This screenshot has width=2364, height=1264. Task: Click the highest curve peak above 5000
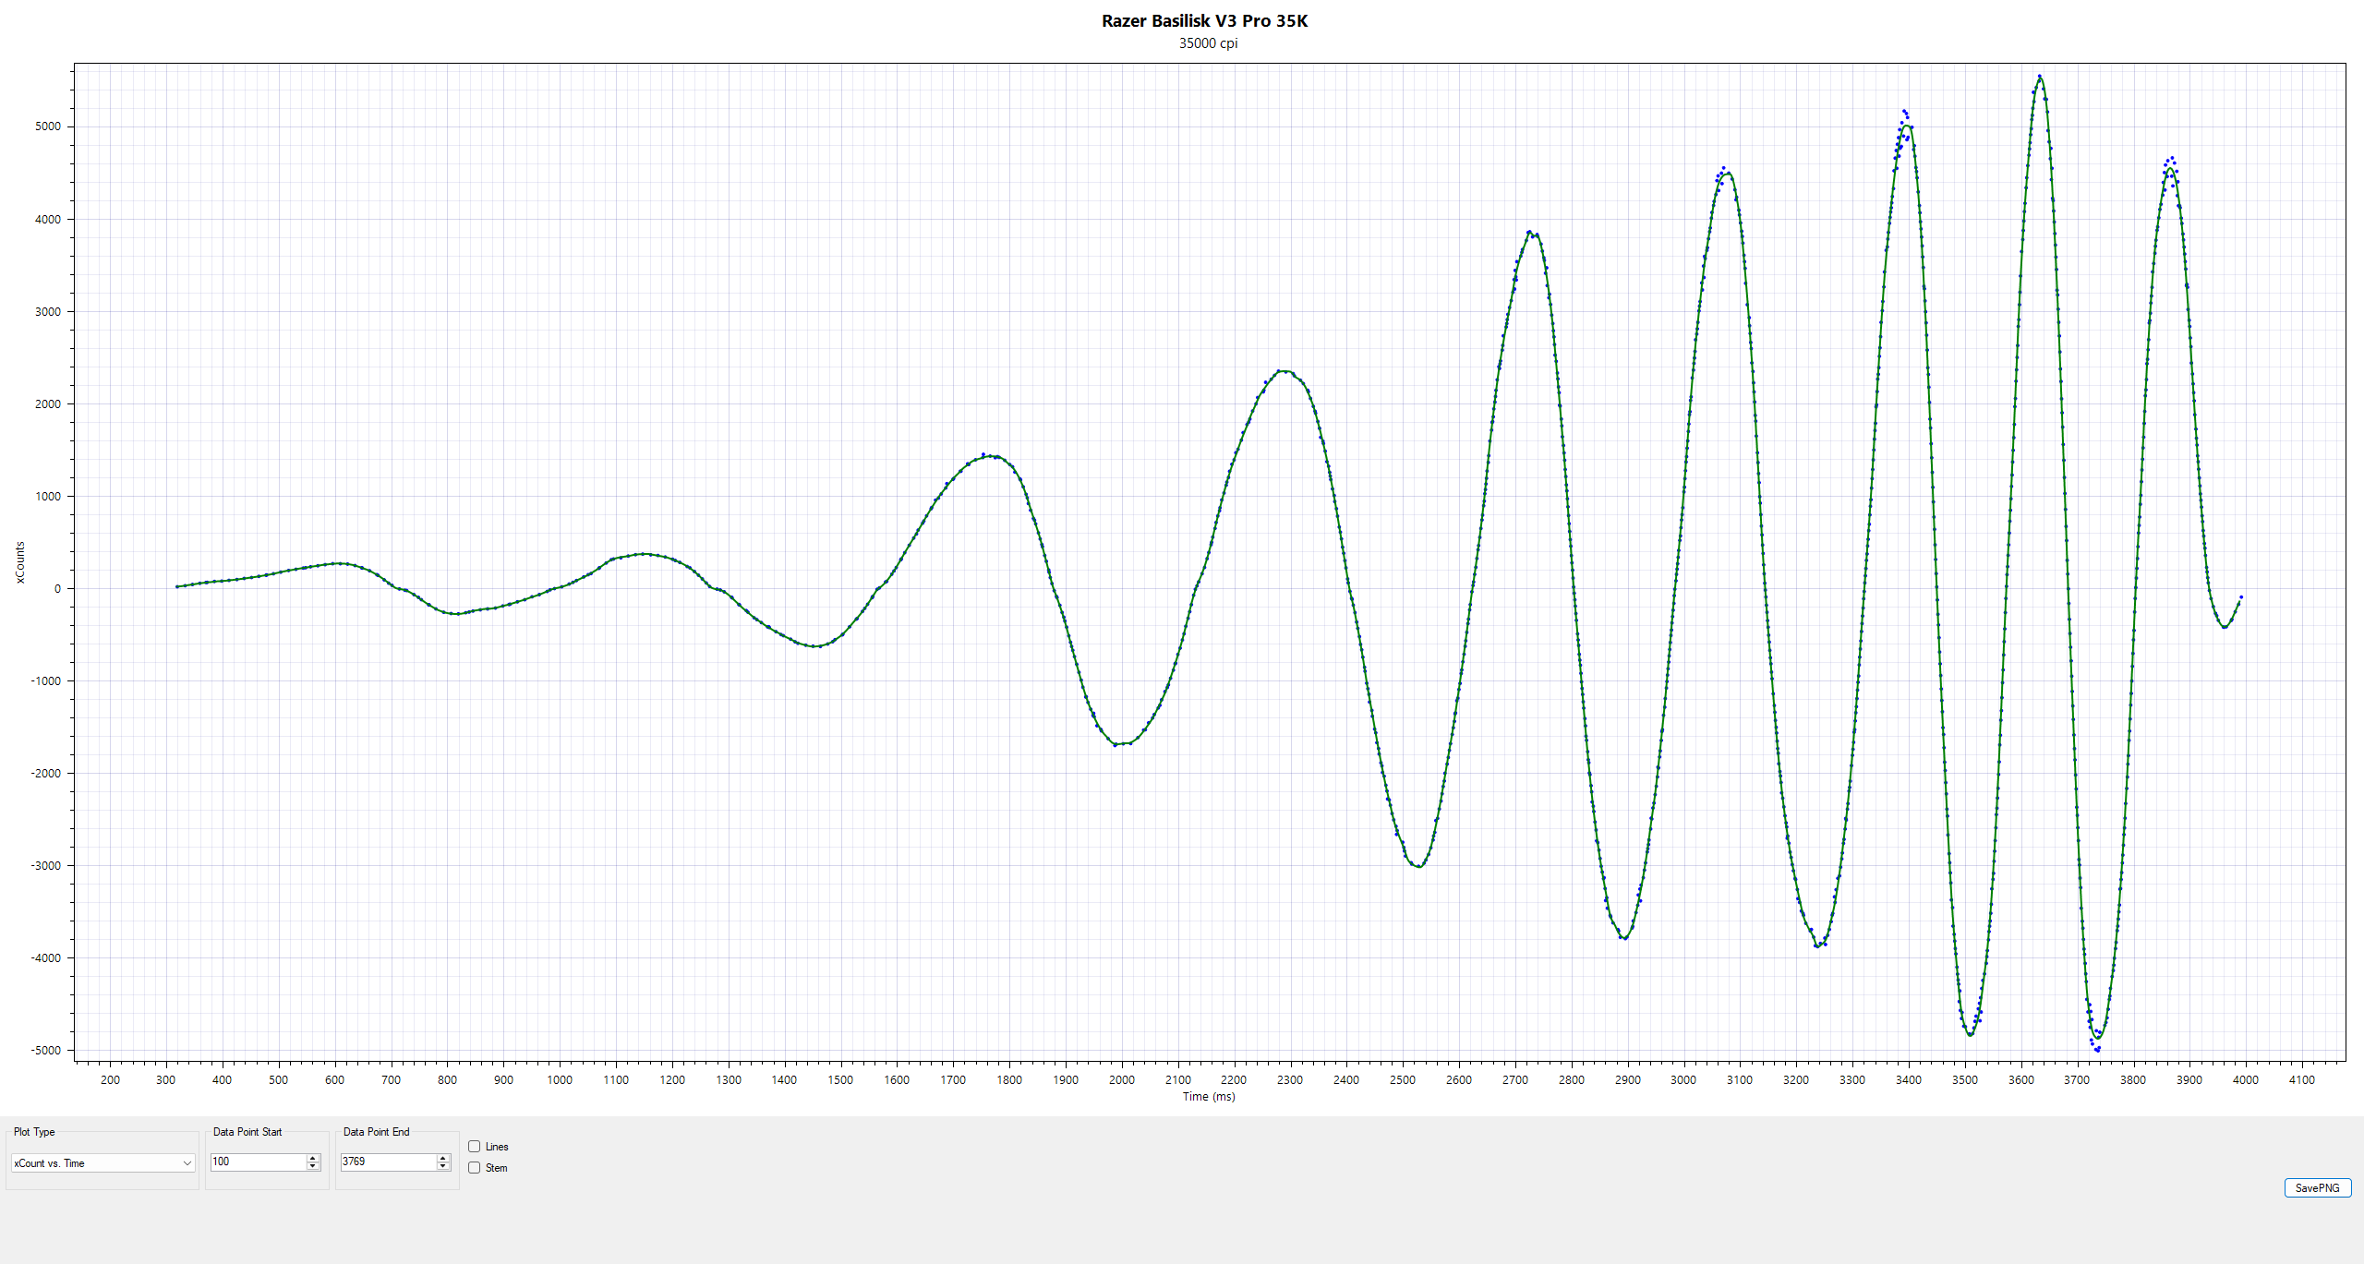2040,78
